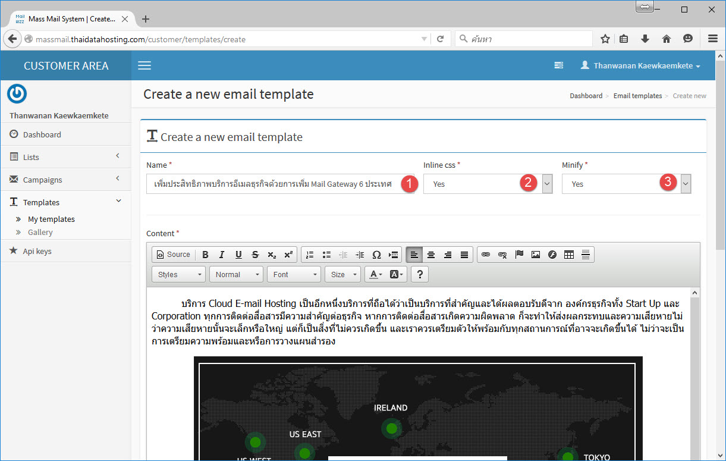Open Thanwanan Kaewkaemkete user menu
Viewport: 726px width, 461px height.
640,65
